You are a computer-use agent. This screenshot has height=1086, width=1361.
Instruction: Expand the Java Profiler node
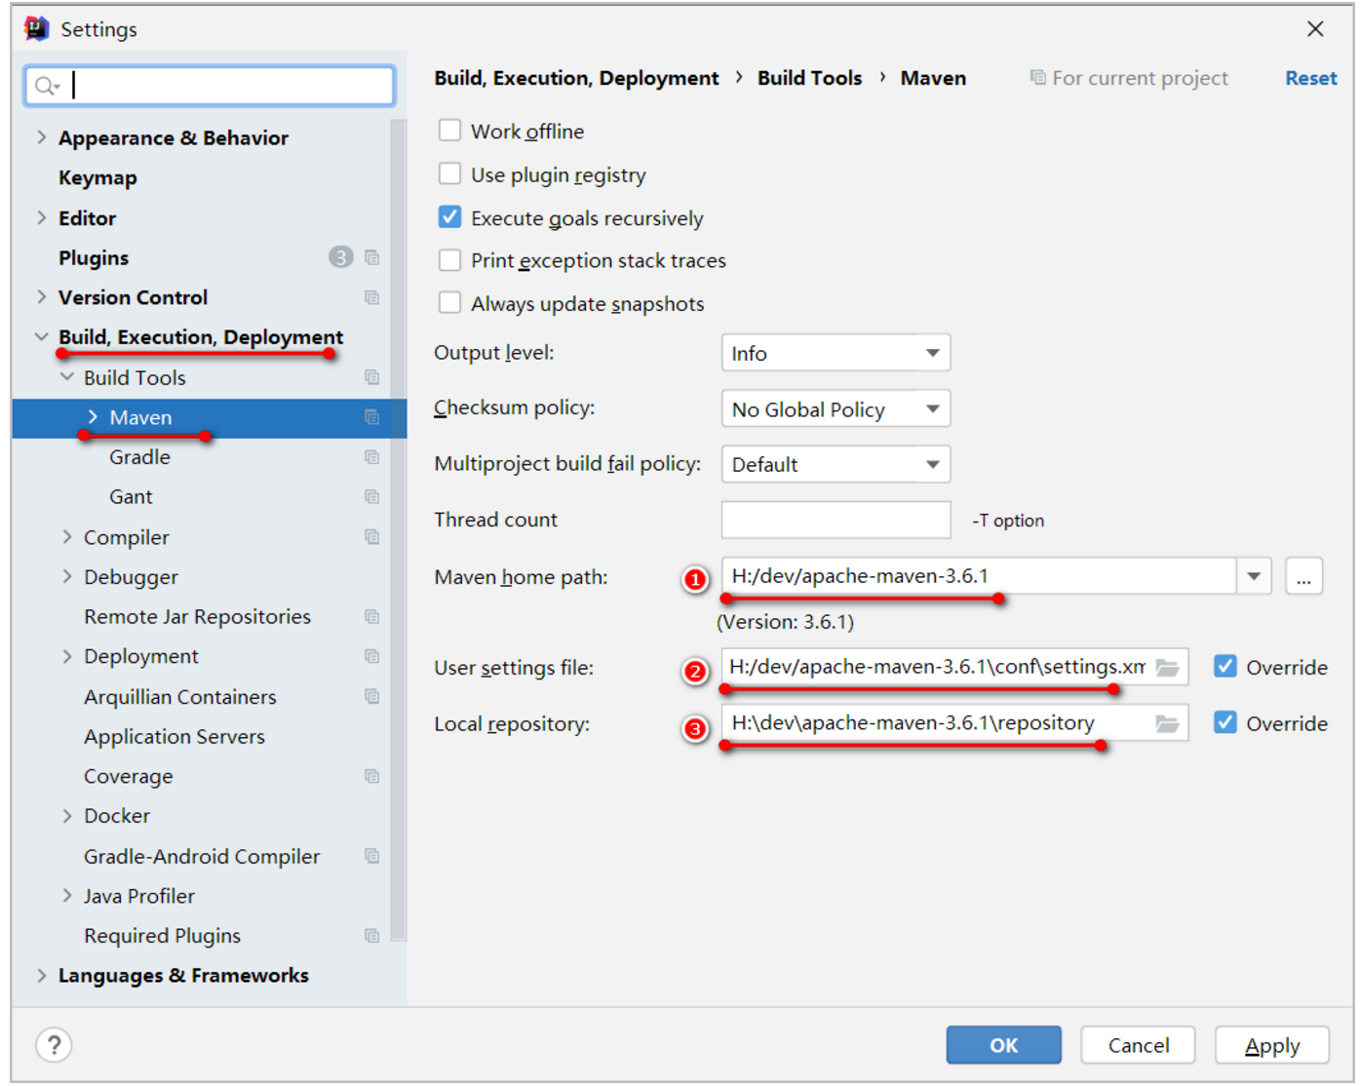click(x=67, y=895)
